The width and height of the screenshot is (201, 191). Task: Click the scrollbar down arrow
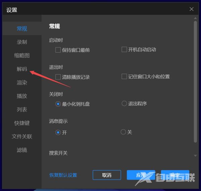coord(195,156)
